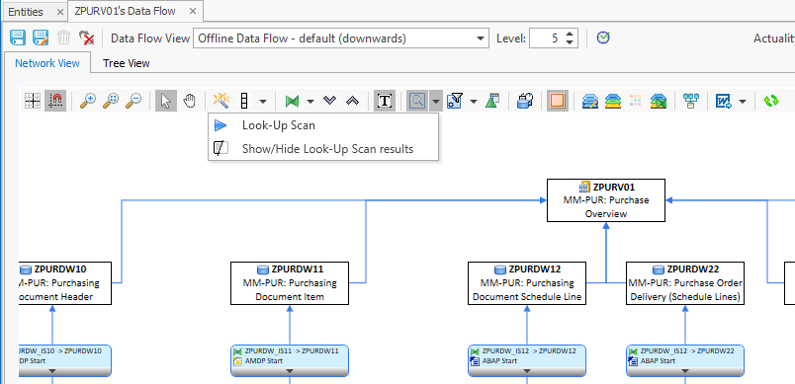
Task: Click the zoom to fit magnifier icon
Action: [111, 102]
